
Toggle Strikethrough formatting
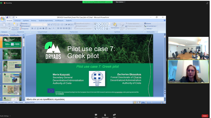pos(40,28)
